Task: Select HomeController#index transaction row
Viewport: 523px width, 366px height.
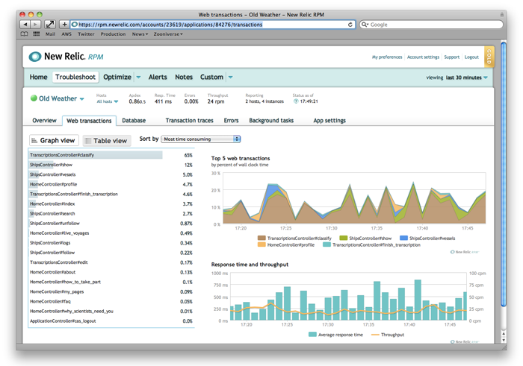Action: coord(111,203)
